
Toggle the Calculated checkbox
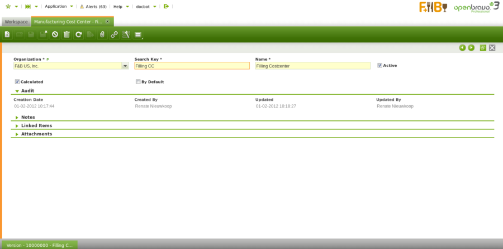(x=17, y=81)
